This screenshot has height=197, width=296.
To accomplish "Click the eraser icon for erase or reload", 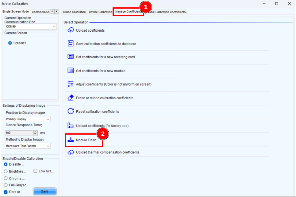I will (x=71, y=97).
